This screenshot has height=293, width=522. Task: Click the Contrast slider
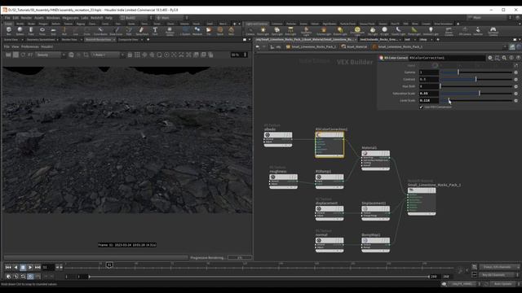476,79
